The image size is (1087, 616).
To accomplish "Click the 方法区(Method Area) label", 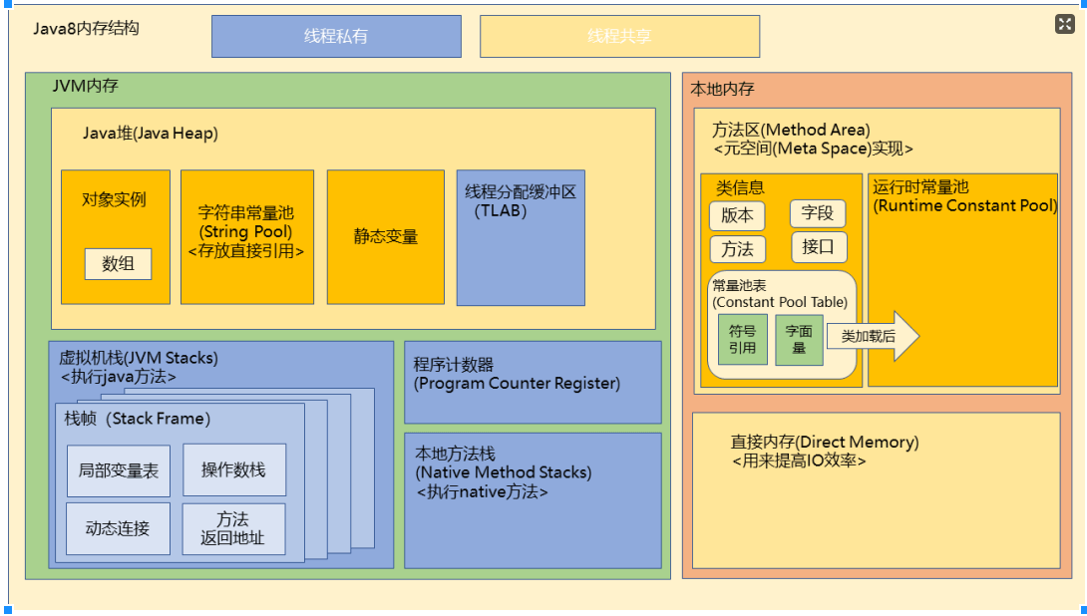I will point(791,130).
